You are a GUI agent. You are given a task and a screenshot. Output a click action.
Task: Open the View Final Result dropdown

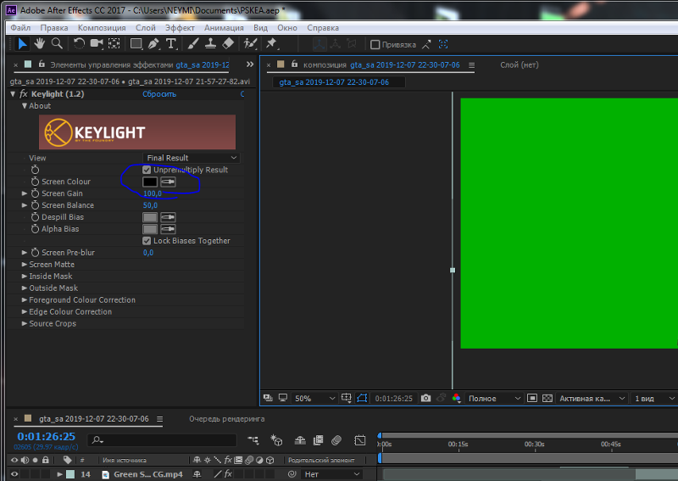pos(192,158)
